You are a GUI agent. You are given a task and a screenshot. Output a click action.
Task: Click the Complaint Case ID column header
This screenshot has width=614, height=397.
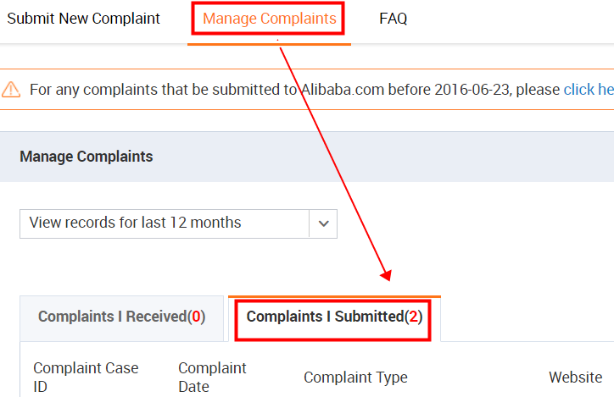pyautogui.click(x=86, y=378)
